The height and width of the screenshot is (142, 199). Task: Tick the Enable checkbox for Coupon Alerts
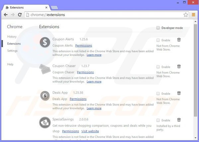pos(158,40)
